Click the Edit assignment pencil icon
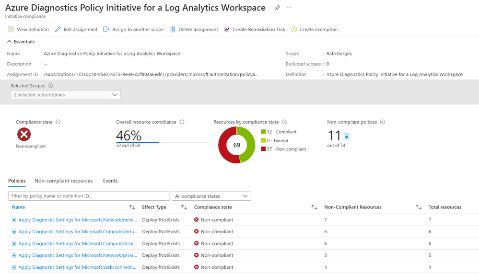Screen dimensions: 479x274 (x=58, y=29)
